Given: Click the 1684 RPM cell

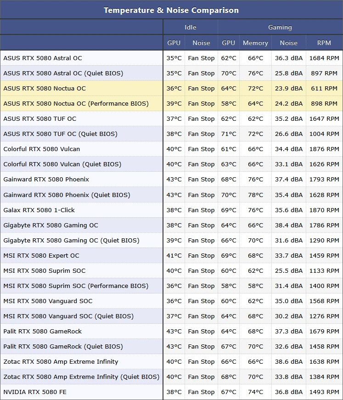Looking at the screenshot, I should [x=324, y=58].
